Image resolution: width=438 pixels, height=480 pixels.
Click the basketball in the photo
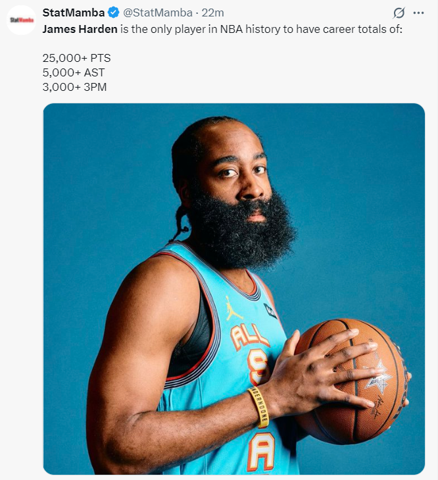352,381
